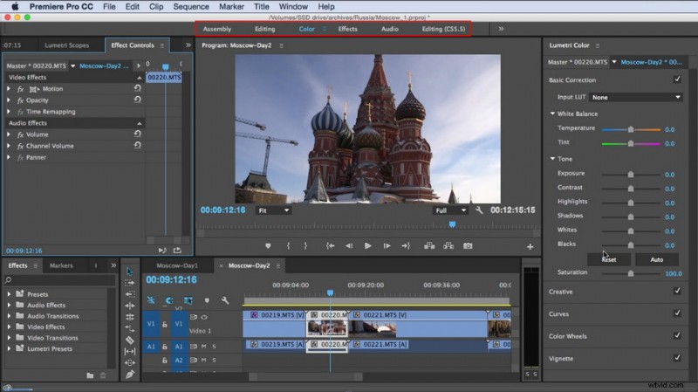
Task: Click the Exposure slider handle
Action: point(631,174)
